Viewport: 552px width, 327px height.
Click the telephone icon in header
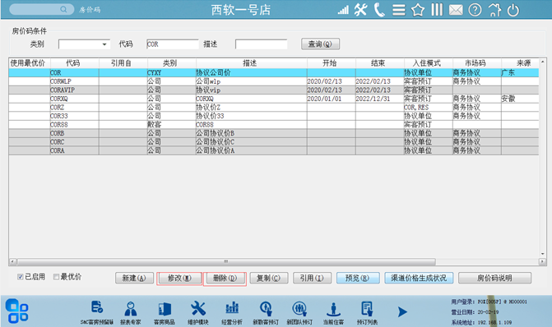click(379, 10)
